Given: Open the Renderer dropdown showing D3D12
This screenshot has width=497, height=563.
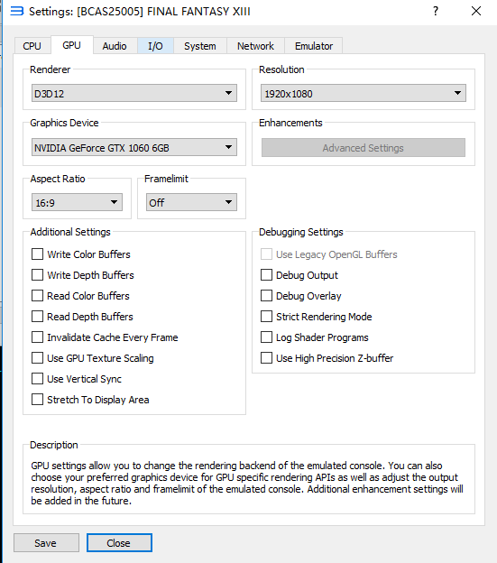Looking at the screenshot, I should point(134,93).
